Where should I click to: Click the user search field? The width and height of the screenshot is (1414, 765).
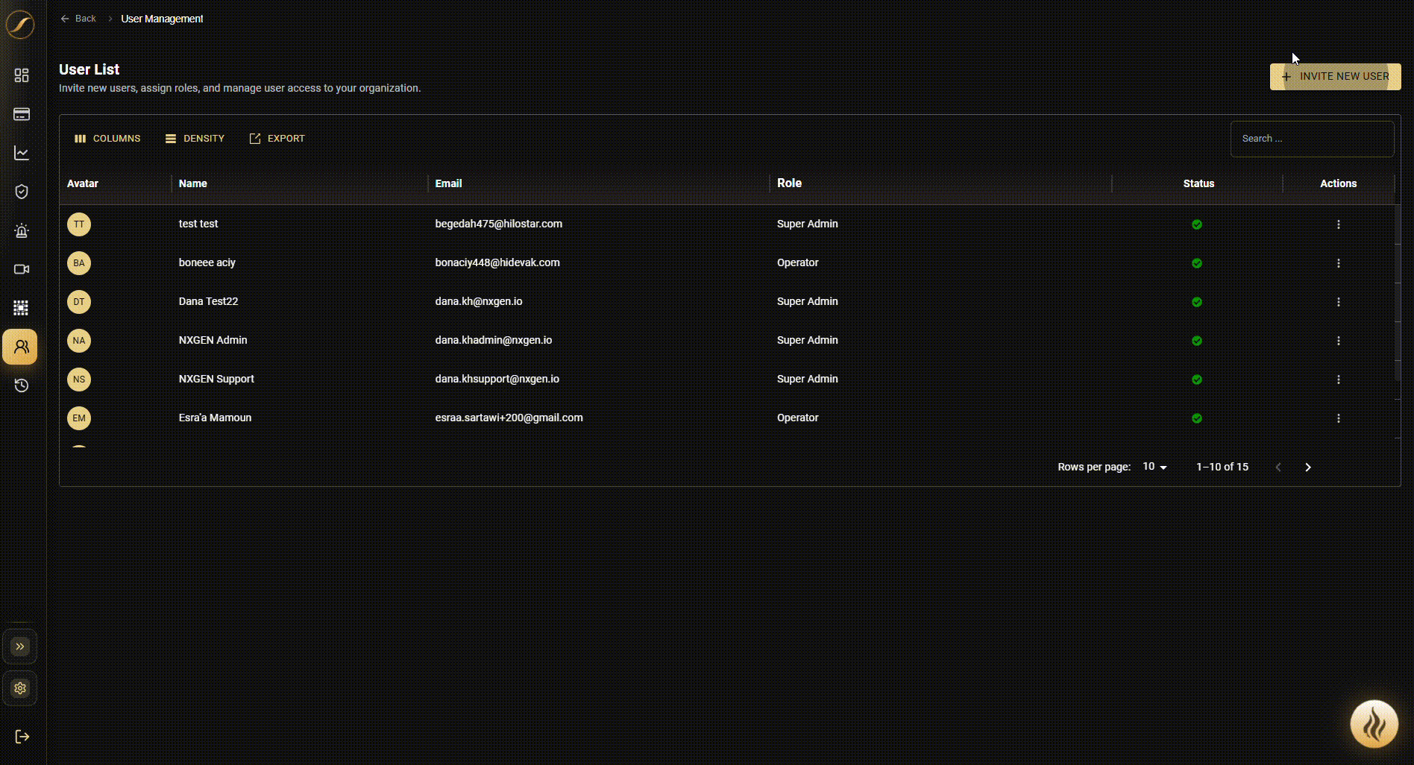coord(1312,139)
